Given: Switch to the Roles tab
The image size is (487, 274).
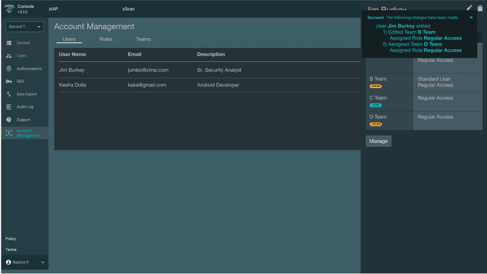Looking at the screenshot, I should pos(106,39).
